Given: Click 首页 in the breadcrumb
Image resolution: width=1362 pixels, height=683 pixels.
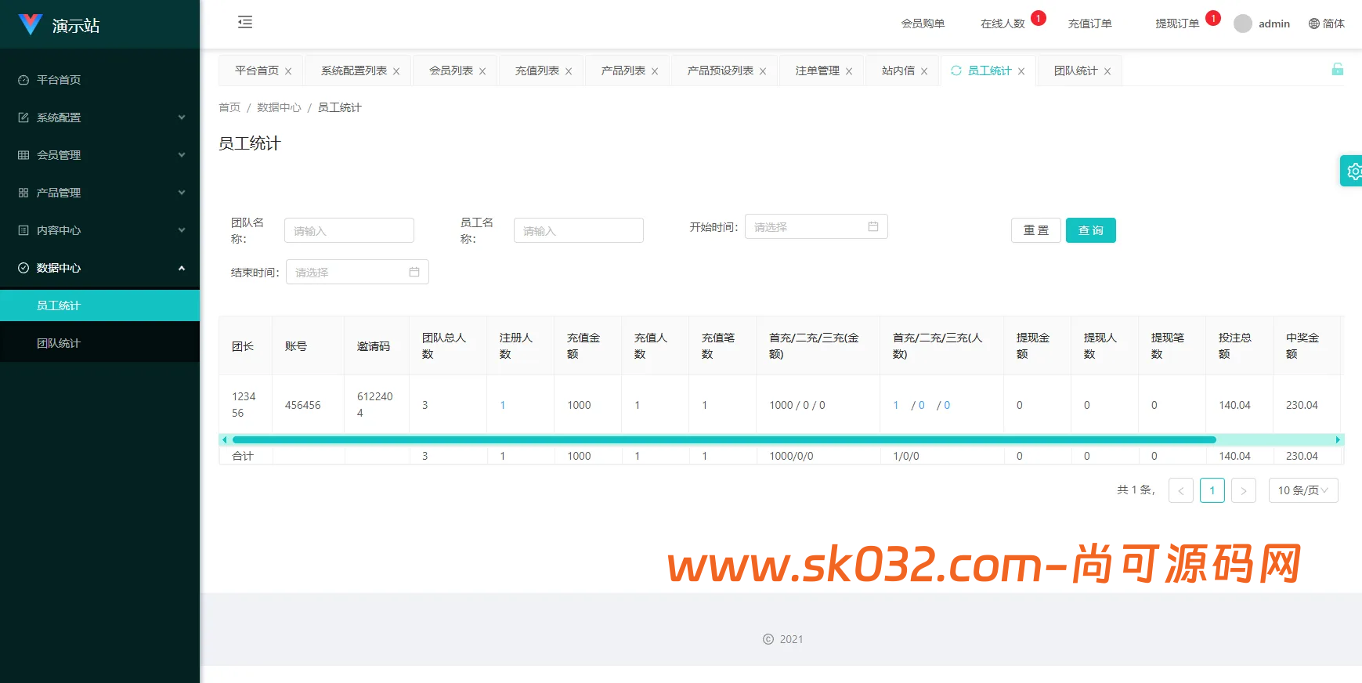Looking at the screenshot, I should tap(229, 107).
